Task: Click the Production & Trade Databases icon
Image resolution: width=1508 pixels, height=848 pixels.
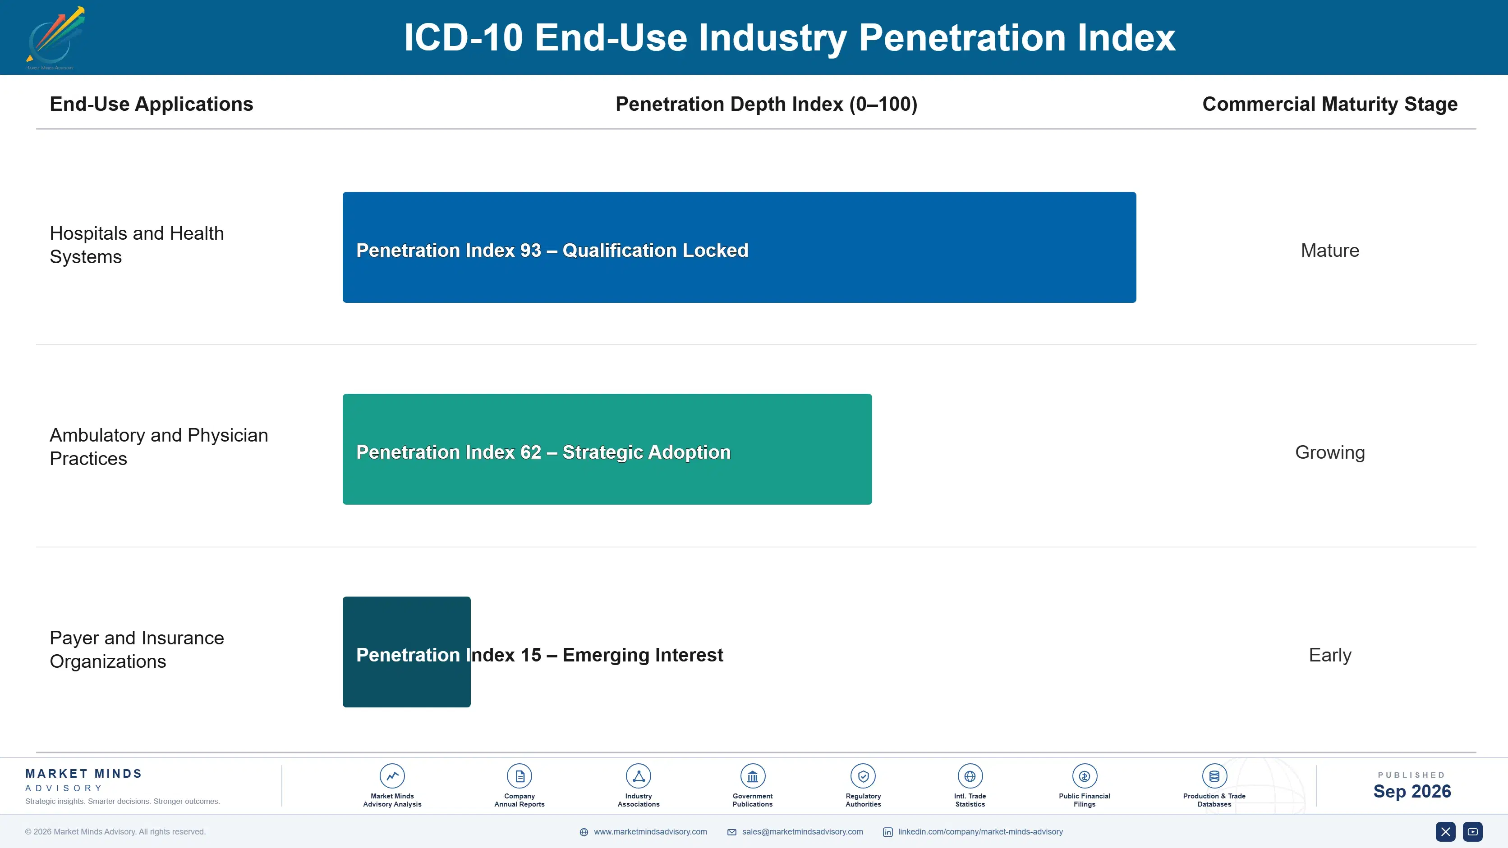Action: click(x=1214, y=776)
